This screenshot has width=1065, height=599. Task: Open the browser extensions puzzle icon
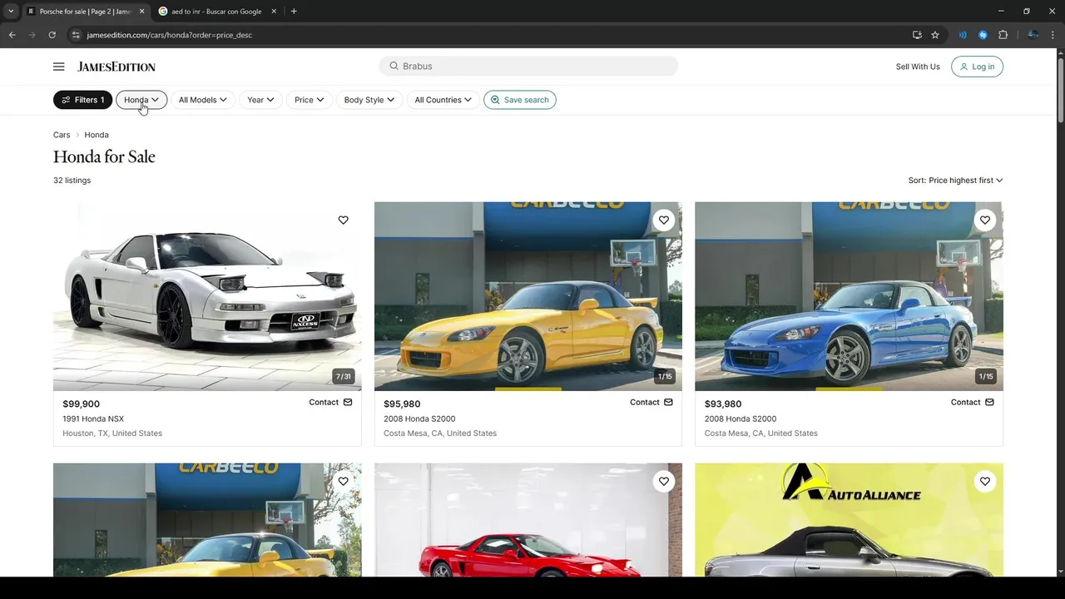[1003, 35]
